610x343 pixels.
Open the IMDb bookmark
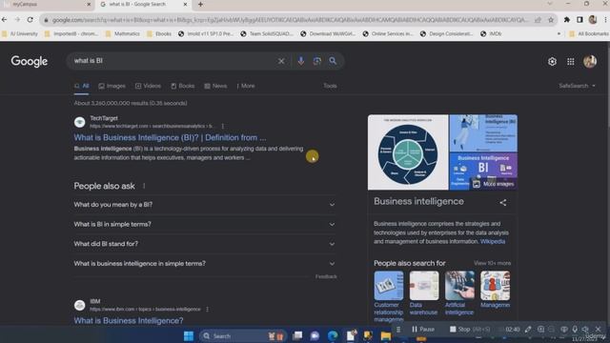point(491,34)
